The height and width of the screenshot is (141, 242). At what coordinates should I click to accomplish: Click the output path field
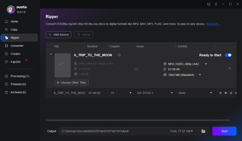[113, 131]
